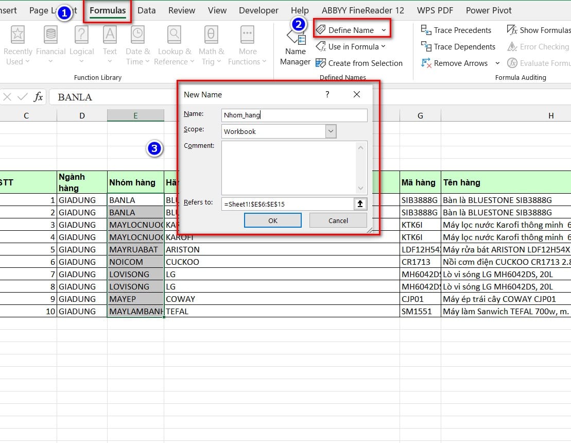Image resolution: width=571 pixels, height=443 pixels.
Task: Click the Show Formulas icon
Action: [512, 30]
